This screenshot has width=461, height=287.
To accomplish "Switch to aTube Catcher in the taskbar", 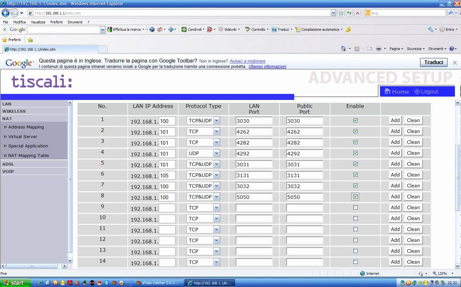I will (x=158, y=283).
